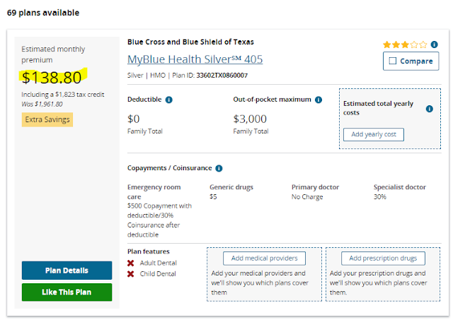Click Add medical providers
This screenshot has height=320, width=453.
(x=264, y=258)
